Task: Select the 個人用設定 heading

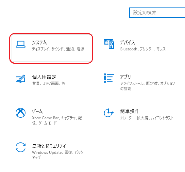Action: pos(44,77)
